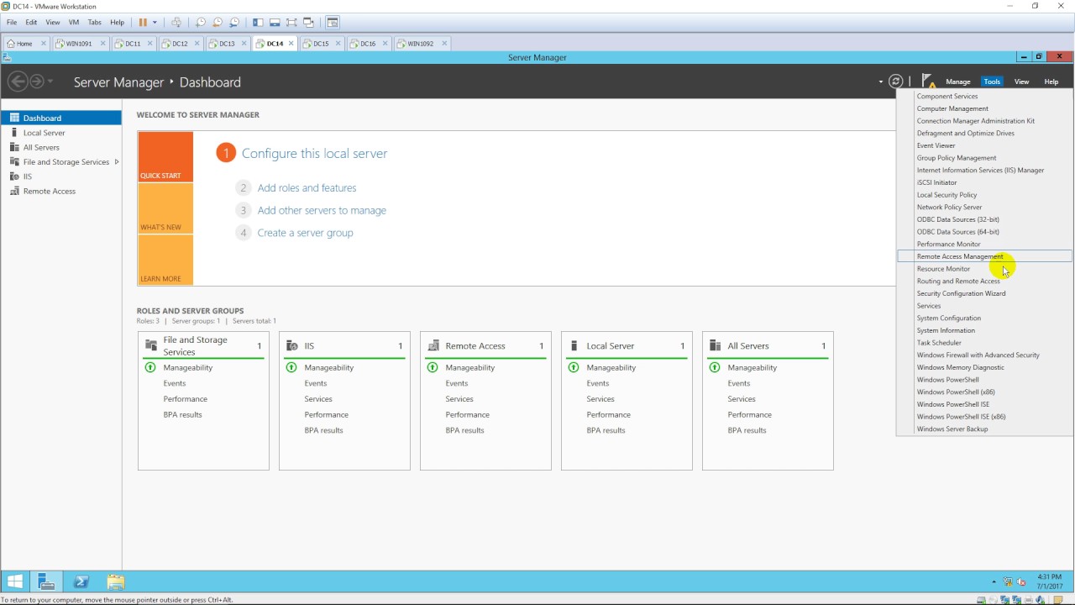Click the Server Manager forward arrow

pyautogui.click(x=37, y=82)
